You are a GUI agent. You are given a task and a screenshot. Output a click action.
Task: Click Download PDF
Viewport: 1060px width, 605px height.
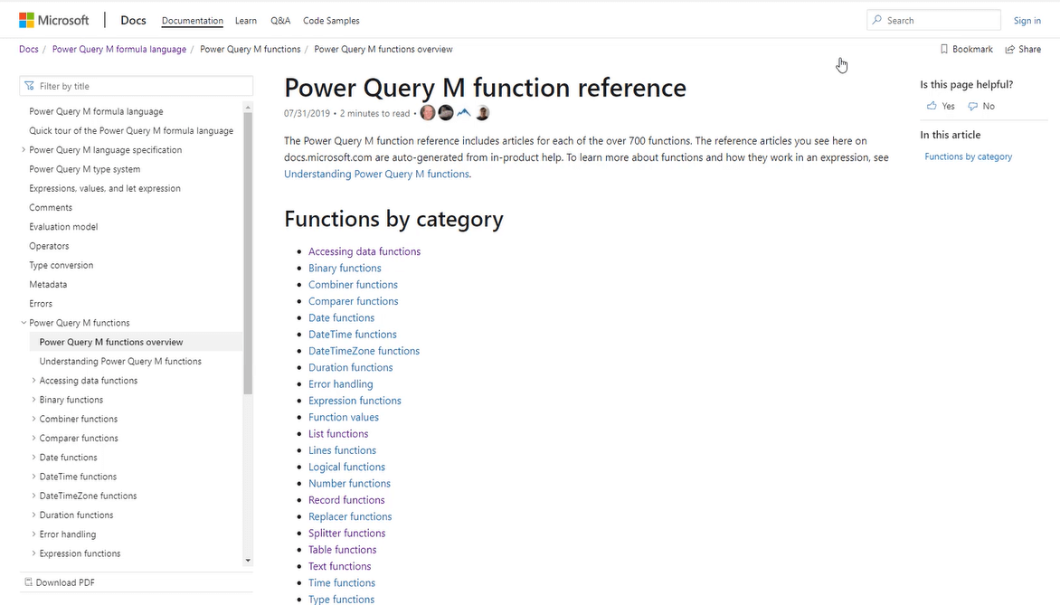65,582
